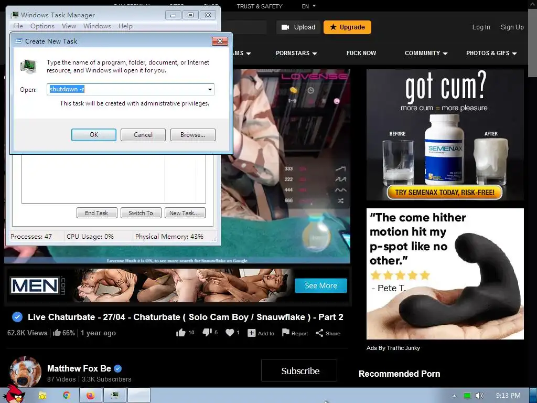Click the Task Manager title bar icon
This screenshot has width=537, height=403.
tap(14, 15)
